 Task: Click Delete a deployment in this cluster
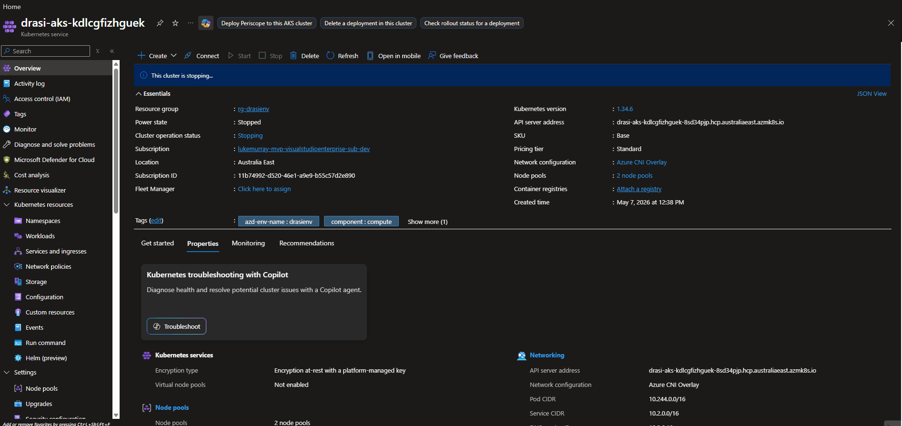tap(368, 23)
